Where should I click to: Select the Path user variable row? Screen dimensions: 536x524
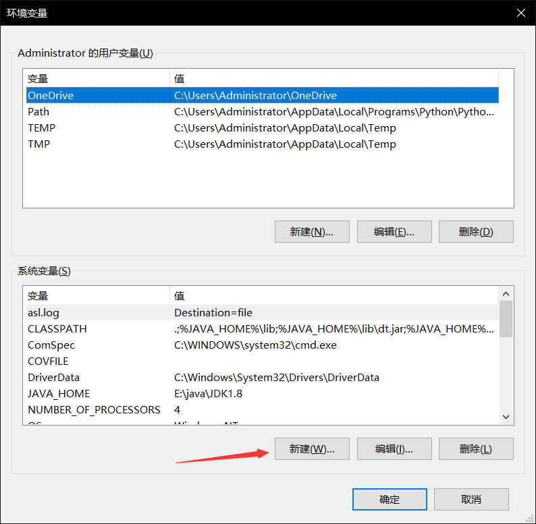pyautogui.click(x=262, y=112)
